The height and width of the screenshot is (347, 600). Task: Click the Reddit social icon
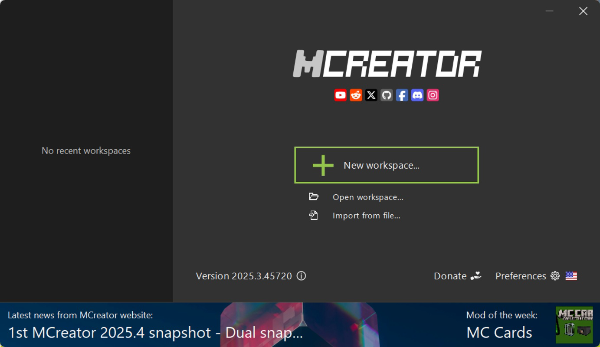point(356,95)
